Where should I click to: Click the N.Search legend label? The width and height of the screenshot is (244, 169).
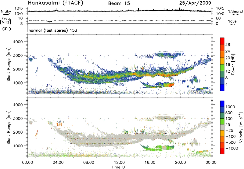235,11
